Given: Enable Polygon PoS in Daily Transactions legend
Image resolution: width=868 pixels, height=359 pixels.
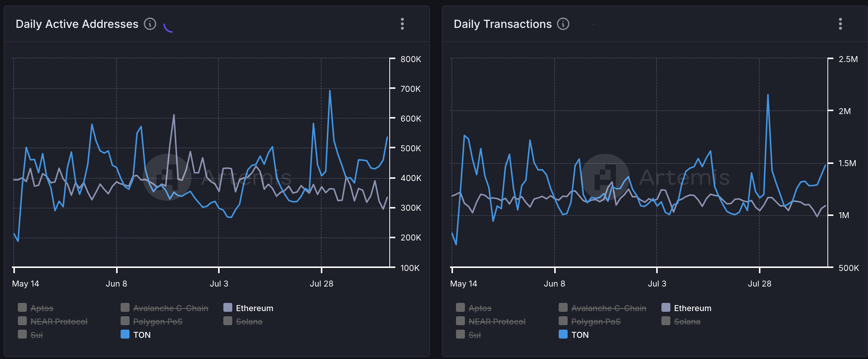Looking at the screenshot, I should click(590, 321).
